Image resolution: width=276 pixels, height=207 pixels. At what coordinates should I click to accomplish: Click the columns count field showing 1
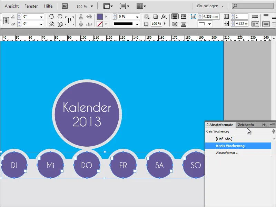click(242, 17)
